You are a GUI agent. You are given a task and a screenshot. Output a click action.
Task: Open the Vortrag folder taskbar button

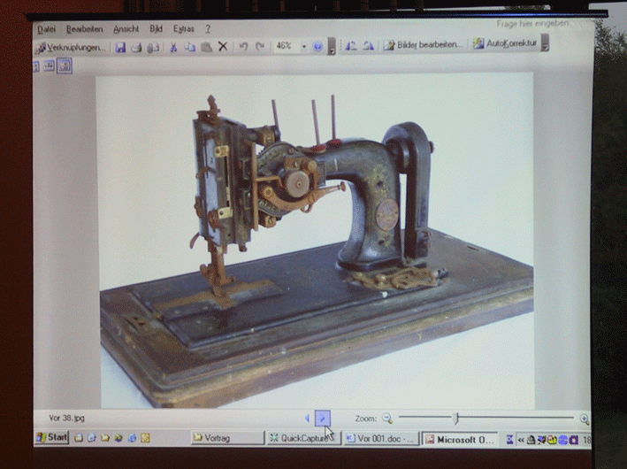(228, 438)
